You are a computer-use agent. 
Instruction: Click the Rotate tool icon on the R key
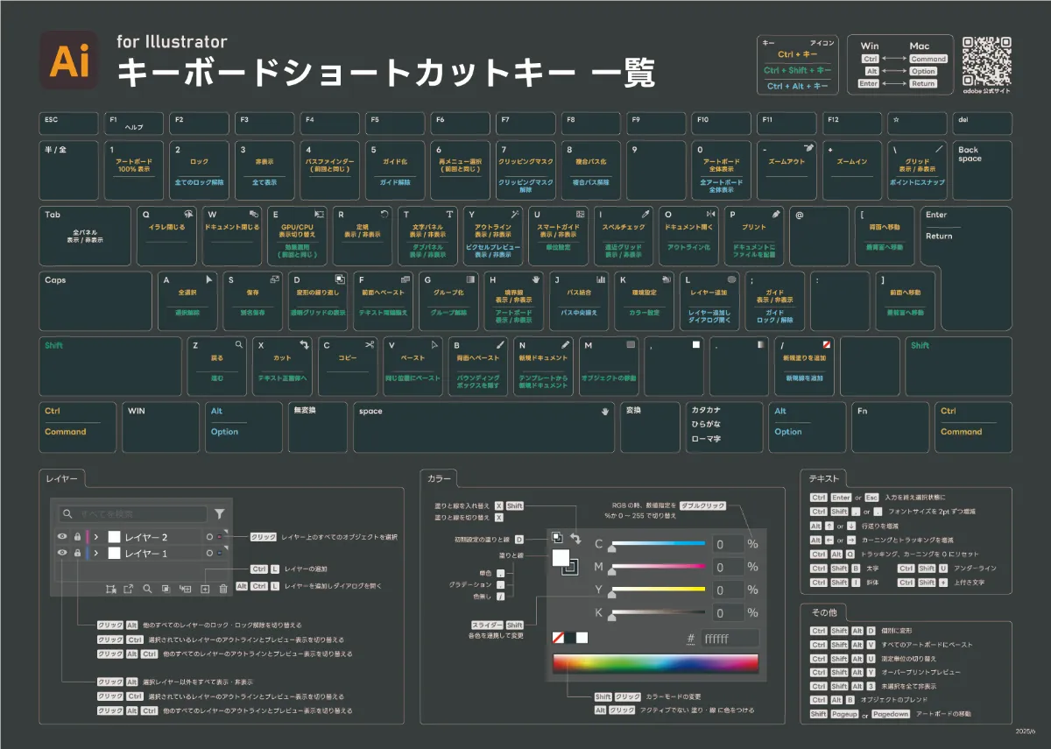[384, 214]
